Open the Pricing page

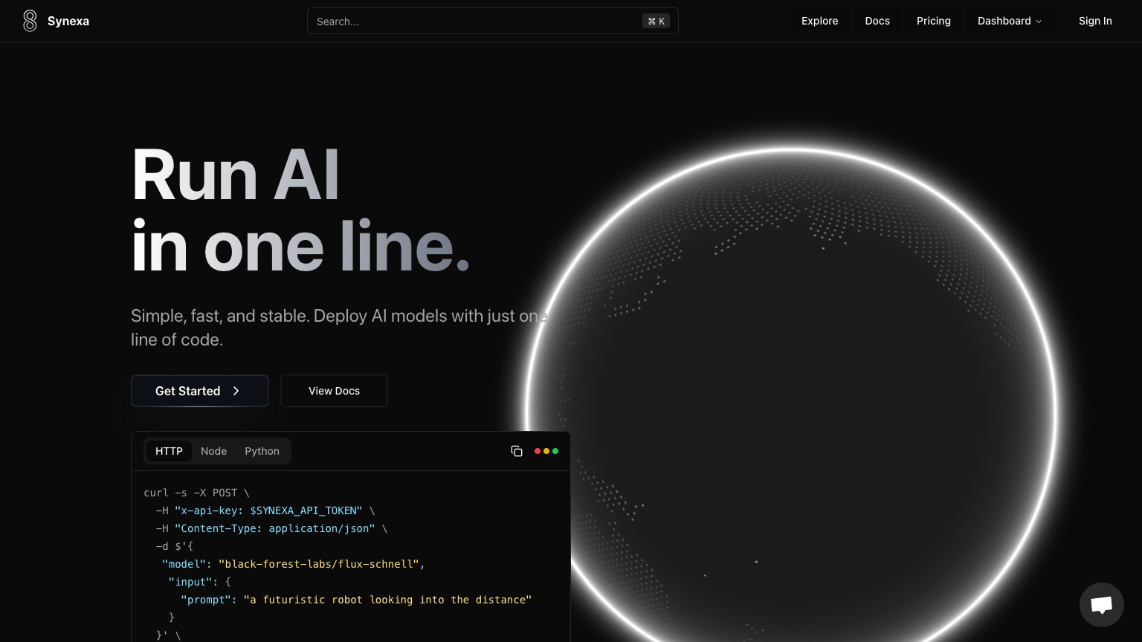[934, 21]
